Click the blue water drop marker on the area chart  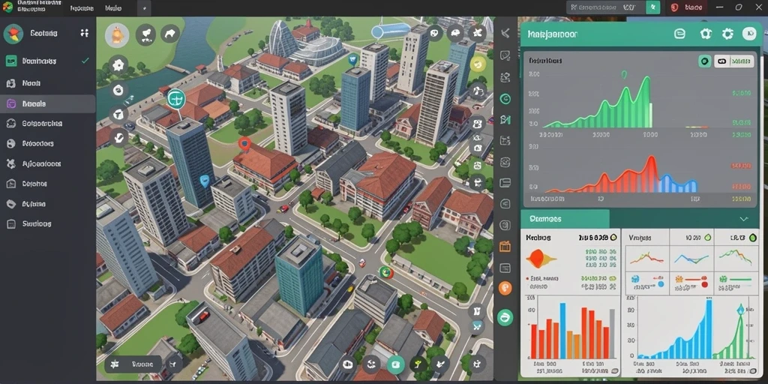coord(740,309)
